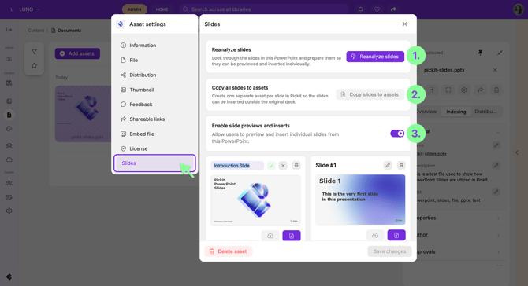Click the share icon in details panel
Screen dimensions: 528x286
pos(480,90)
